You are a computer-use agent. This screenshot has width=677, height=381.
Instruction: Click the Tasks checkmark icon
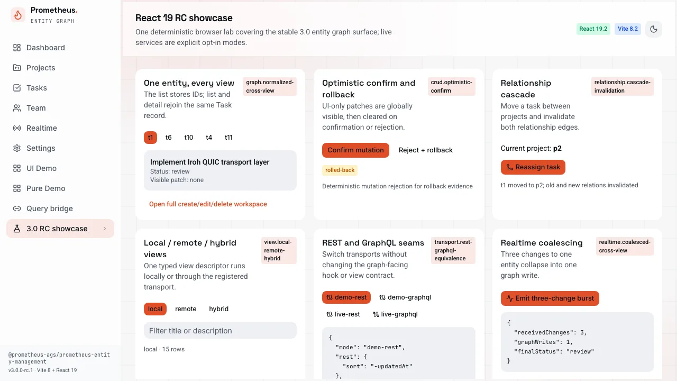17,88
